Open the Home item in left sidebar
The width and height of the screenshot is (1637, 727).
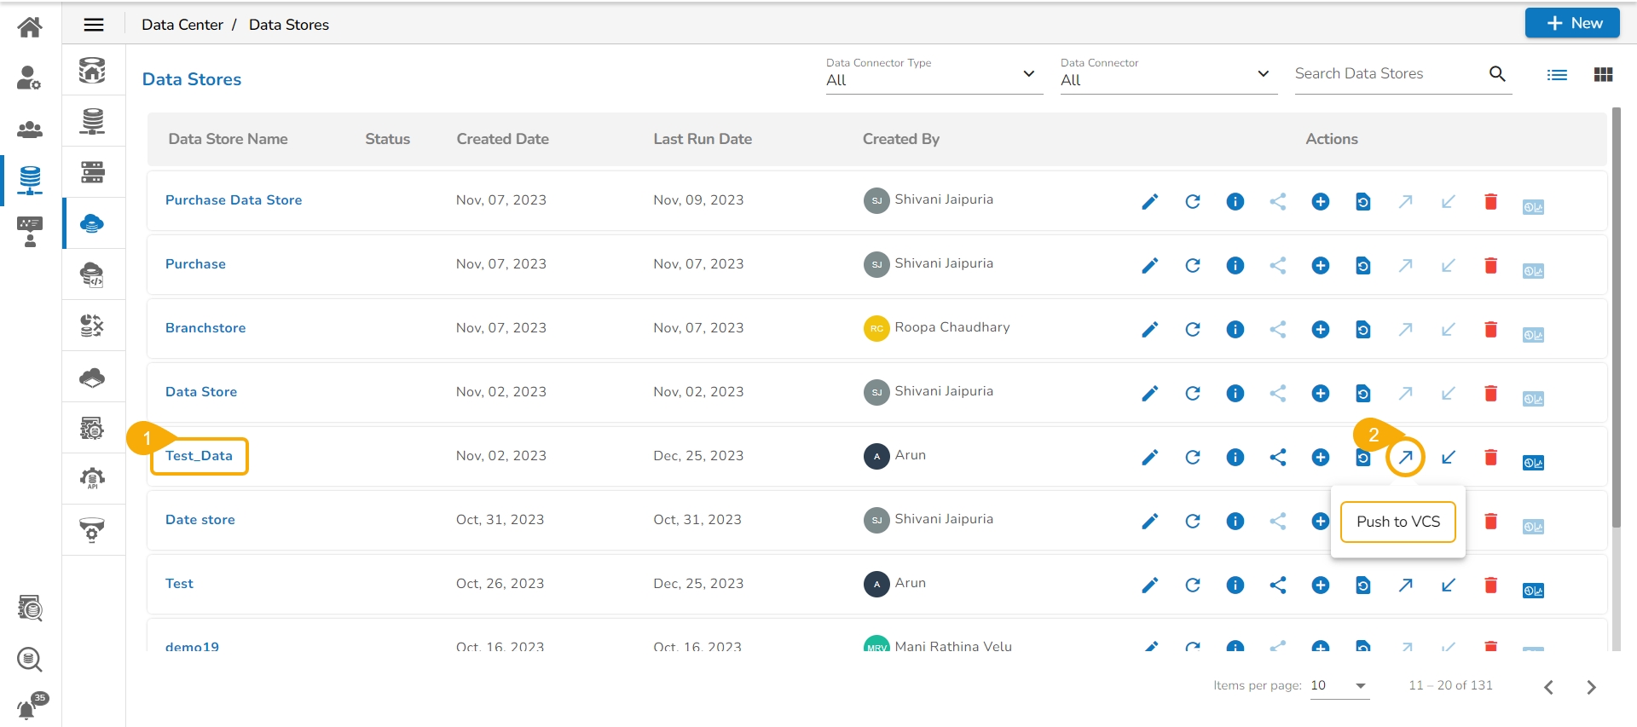tap(30, 27)
